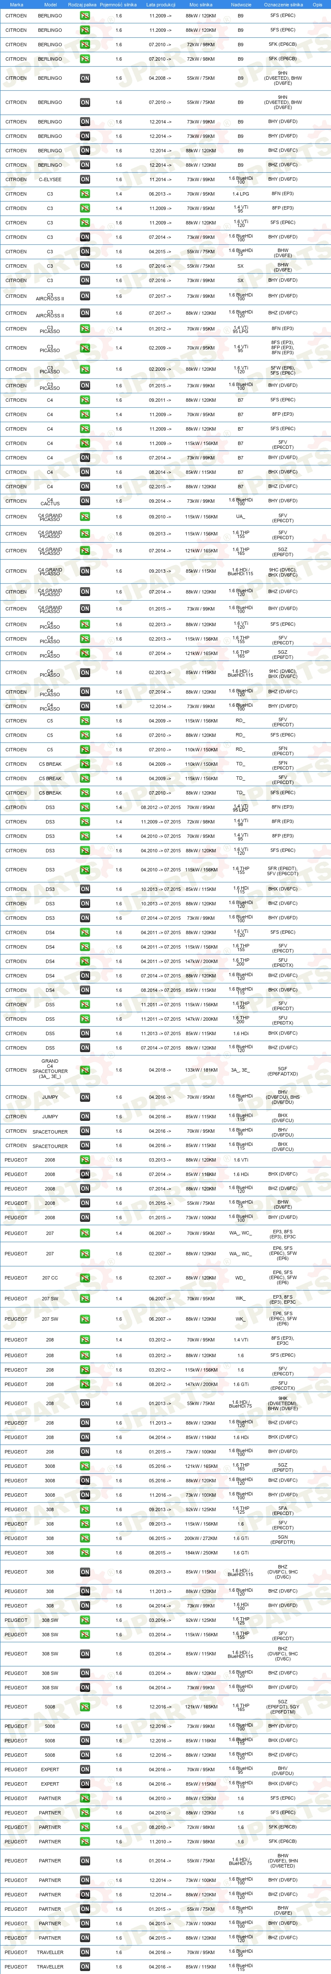The height and width of the screenshot is (1974, 331).
Task: Click the Model column header
Action: pos(50,5)
